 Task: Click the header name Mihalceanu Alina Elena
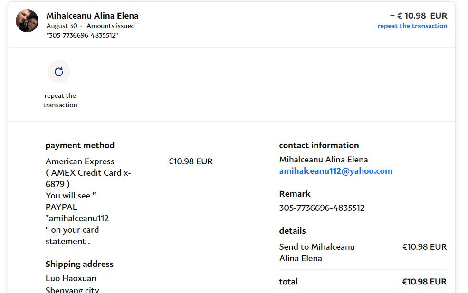tap(92, 16)
